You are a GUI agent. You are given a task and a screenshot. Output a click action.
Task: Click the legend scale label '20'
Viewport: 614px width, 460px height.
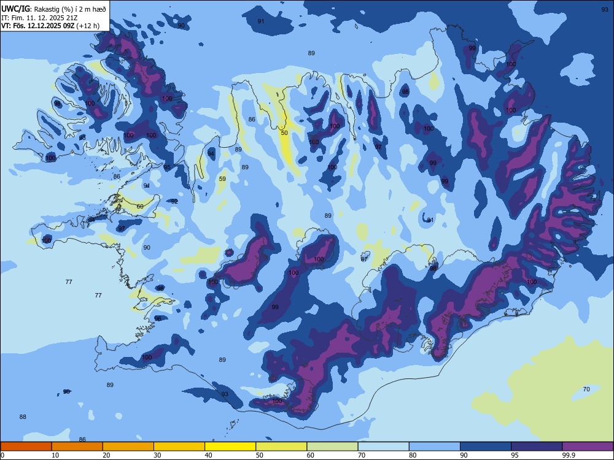[x=106, y=455]
